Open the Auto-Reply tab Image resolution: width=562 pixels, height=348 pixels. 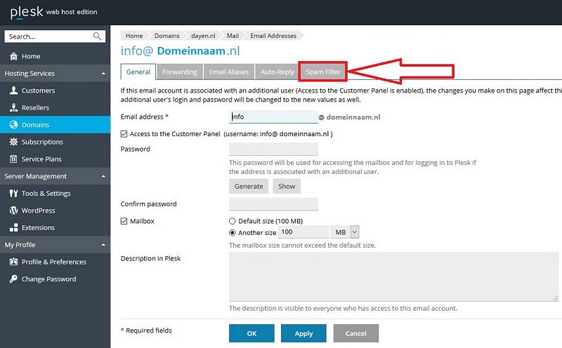(277, 72)
